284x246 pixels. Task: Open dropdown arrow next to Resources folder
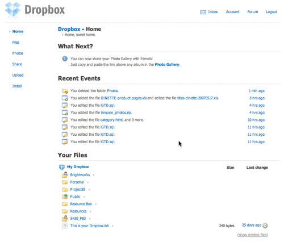tap(90, 211)
